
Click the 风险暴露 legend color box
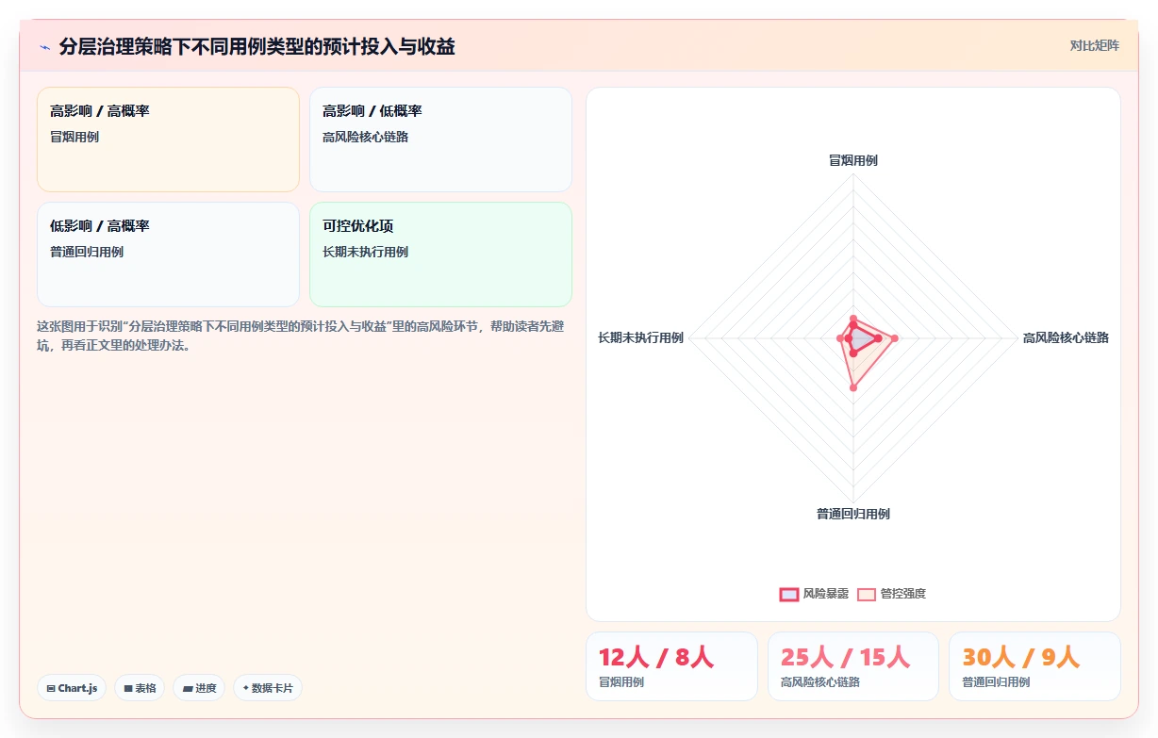tap(789, 594)
